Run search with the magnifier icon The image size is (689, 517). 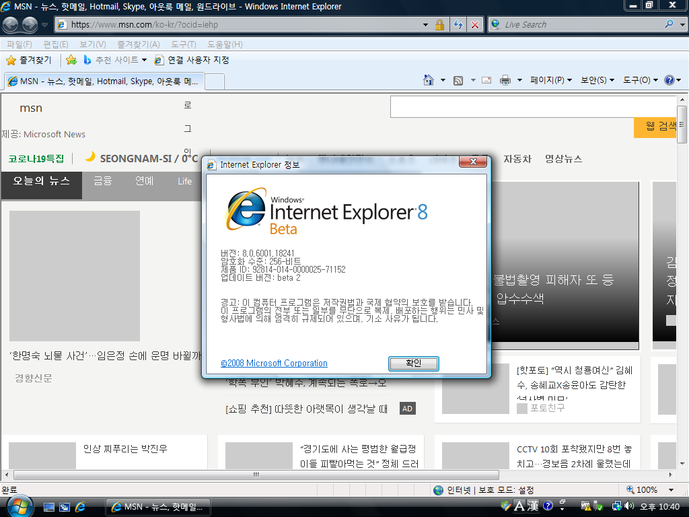coord(669,24)
